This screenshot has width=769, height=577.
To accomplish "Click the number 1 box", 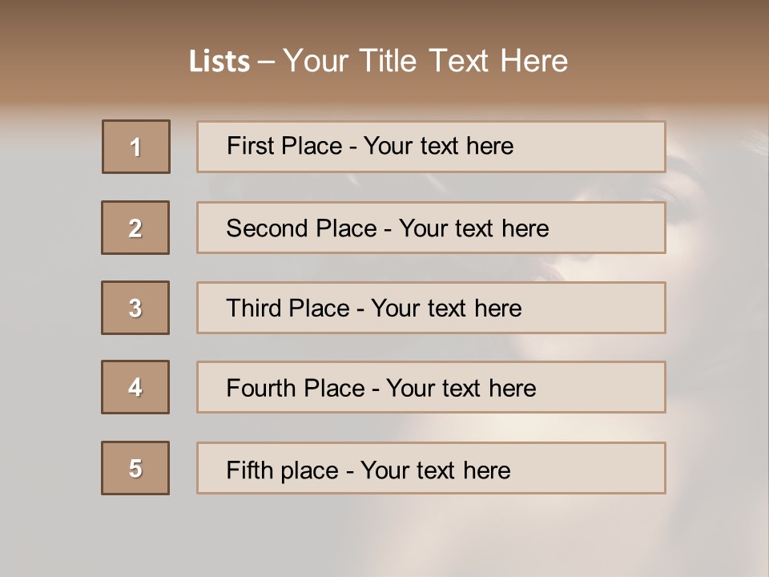I will click(x=136, y=147).
